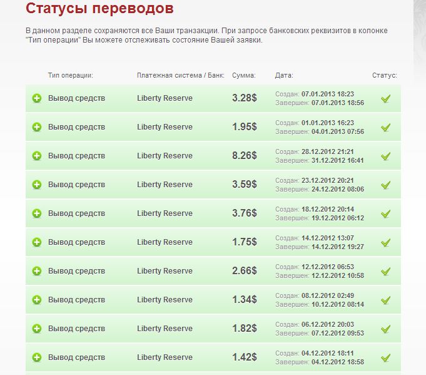Click completed date 07.01.2013 18:56
The width and height of the screenshot is (426, 375).
338,103
